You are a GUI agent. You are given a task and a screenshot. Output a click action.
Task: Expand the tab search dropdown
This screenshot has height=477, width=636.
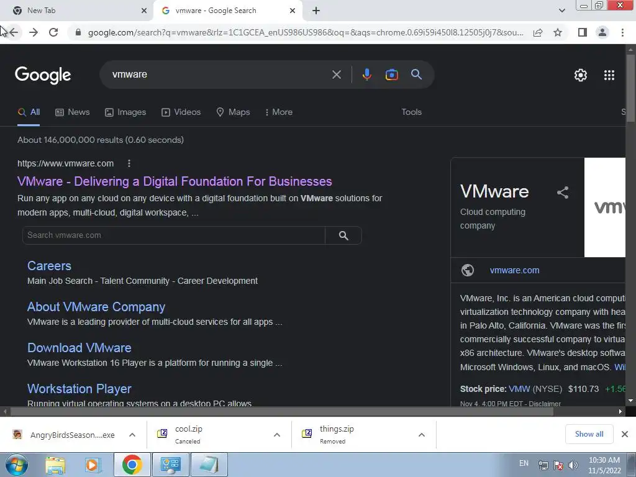coord(561,11)
